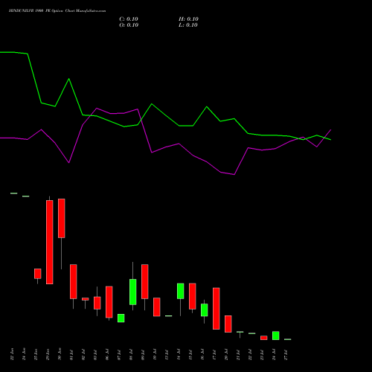Click the open value "O: 0.10"

tap(129, 25)
